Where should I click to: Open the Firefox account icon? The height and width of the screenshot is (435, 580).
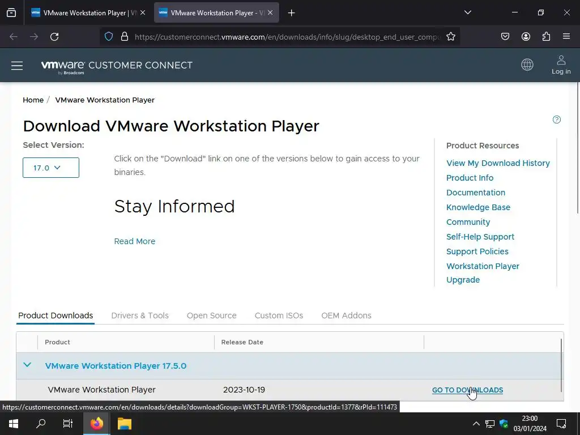point(526,37)
